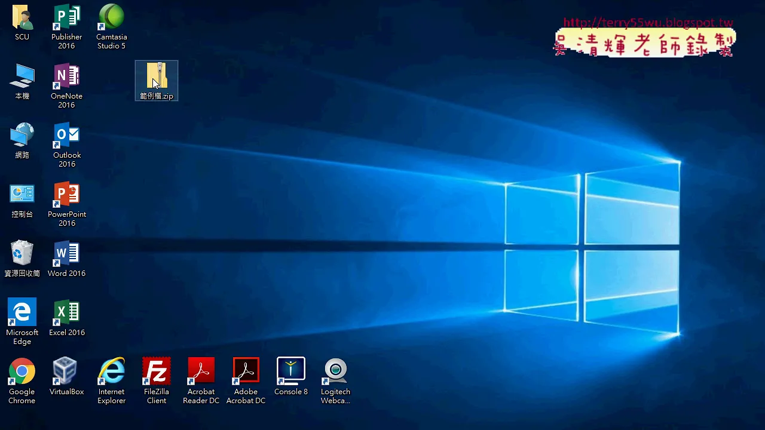This screenshot has width=765, height=430.
Task: Open 本機 (This PC) icon
Action: click(22, 82)
